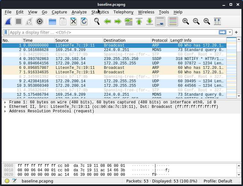Click Profile: Default in status bar
This screenshot has height=186, width=243.
click(x=218, y=181)
